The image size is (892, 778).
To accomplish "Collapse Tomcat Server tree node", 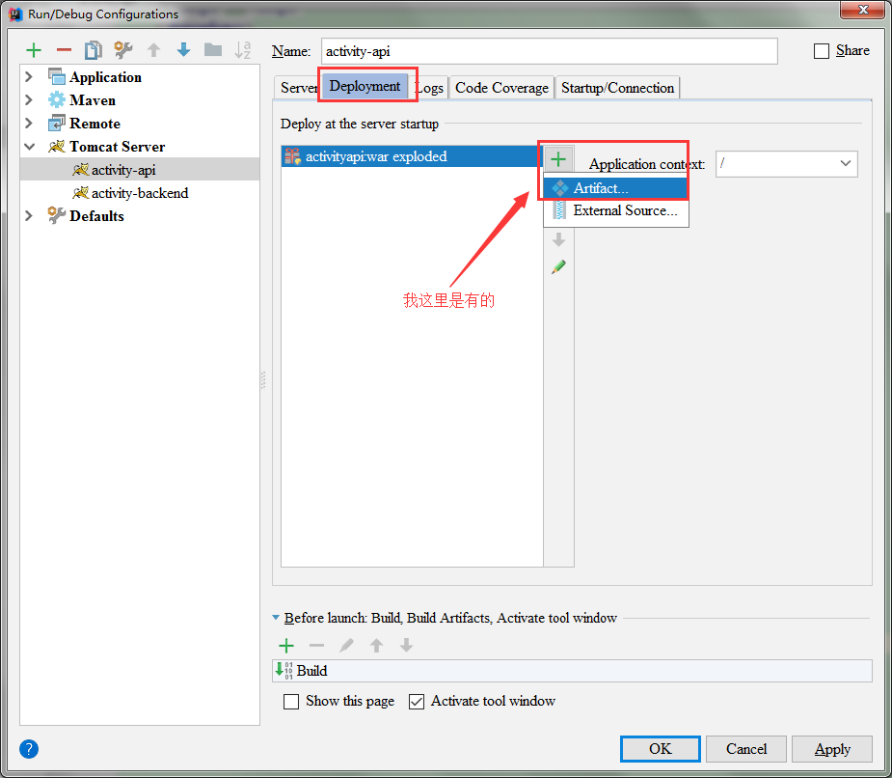I will 29,147.
